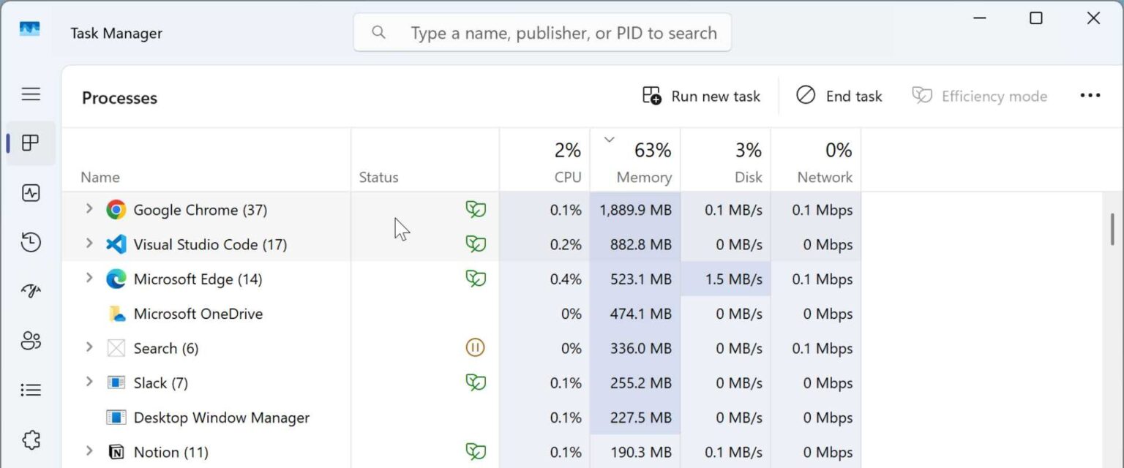Open the Performance panel in the sidebar
Viewport: 1124px width, 468px height.
[30, 192]
